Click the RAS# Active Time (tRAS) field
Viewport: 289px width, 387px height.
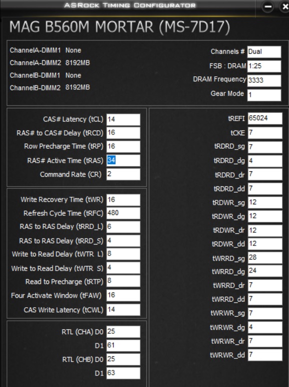123,161
